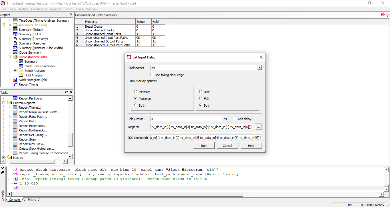The image size is (390, 207).
Task: Click the Summary (Removal) document icon
Action: tap(15, 43)
